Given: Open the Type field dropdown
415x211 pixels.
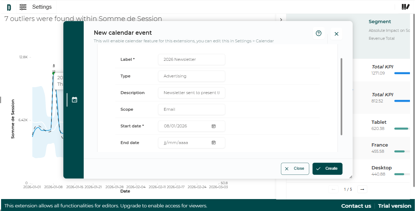Looking at the screenshot, I should coord(192,76).
